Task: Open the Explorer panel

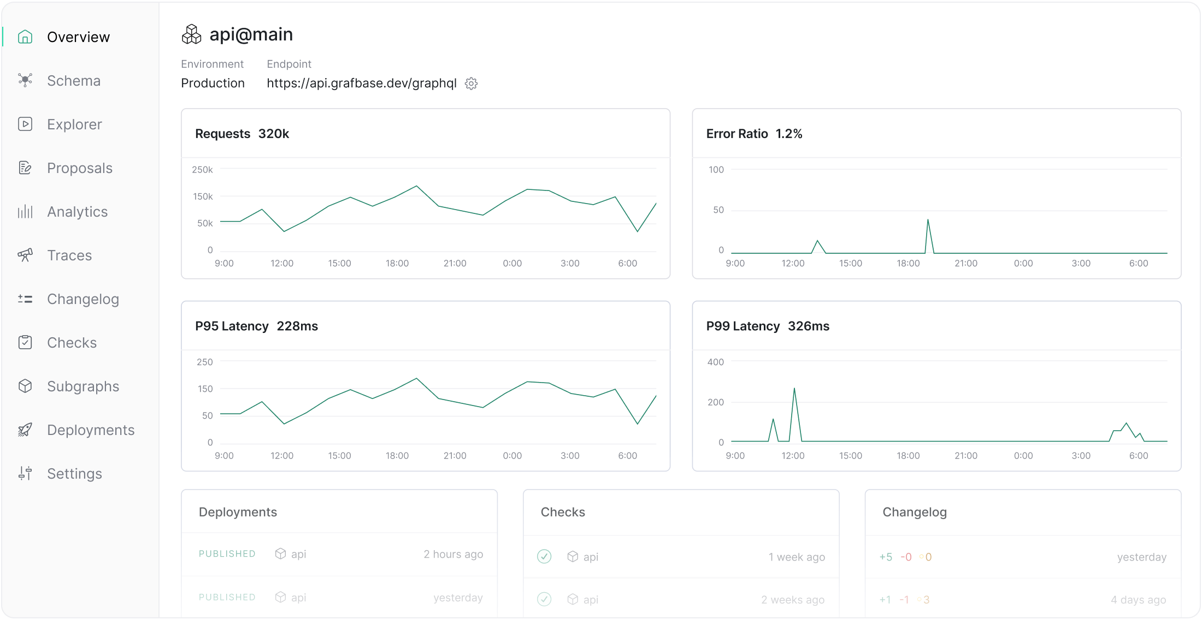Action: 74,124
